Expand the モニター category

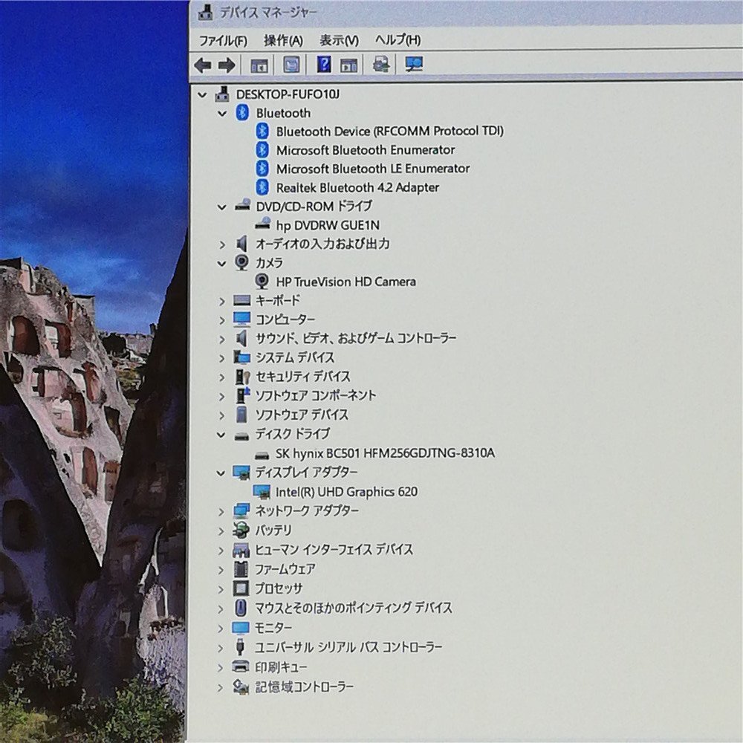[221, 629]
